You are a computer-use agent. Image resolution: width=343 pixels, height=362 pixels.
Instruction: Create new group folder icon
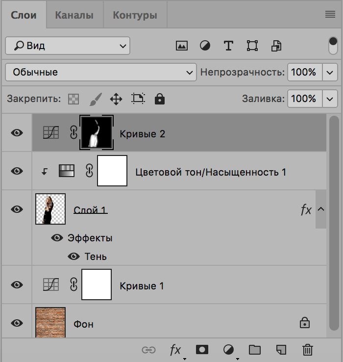pos(254,350)
